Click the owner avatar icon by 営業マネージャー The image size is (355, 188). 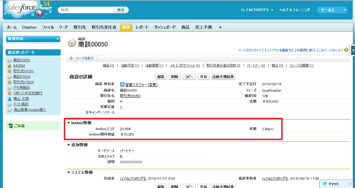pyautogui.click(x=122, y=85)
